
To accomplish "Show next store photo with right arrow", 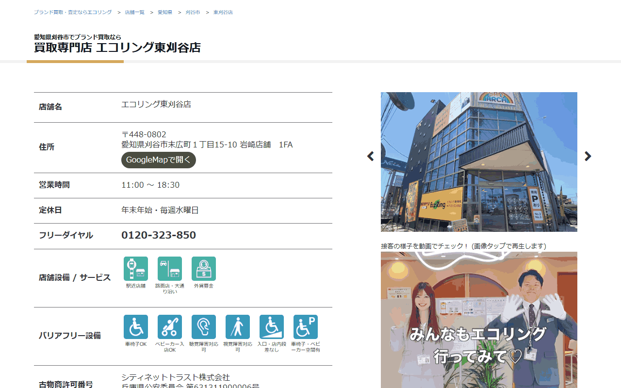I will pos(588,156).
